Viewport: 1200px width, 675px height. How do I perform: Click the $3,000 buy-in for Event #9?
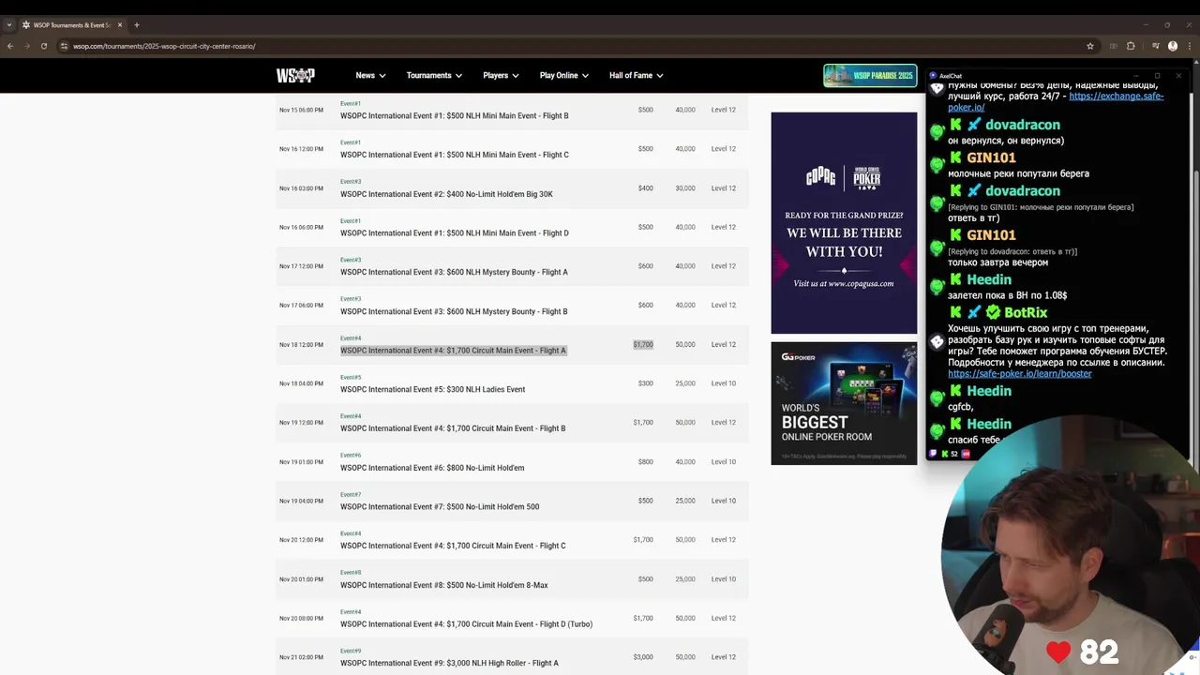pos(643,657)
